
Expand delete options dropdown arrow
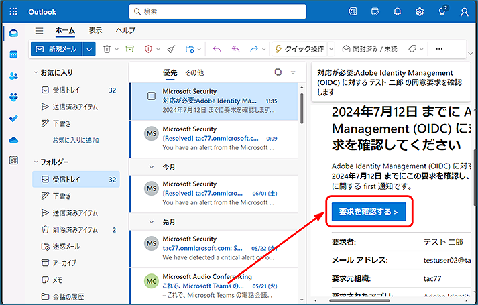pyautogui.click(x=117, y=49)
